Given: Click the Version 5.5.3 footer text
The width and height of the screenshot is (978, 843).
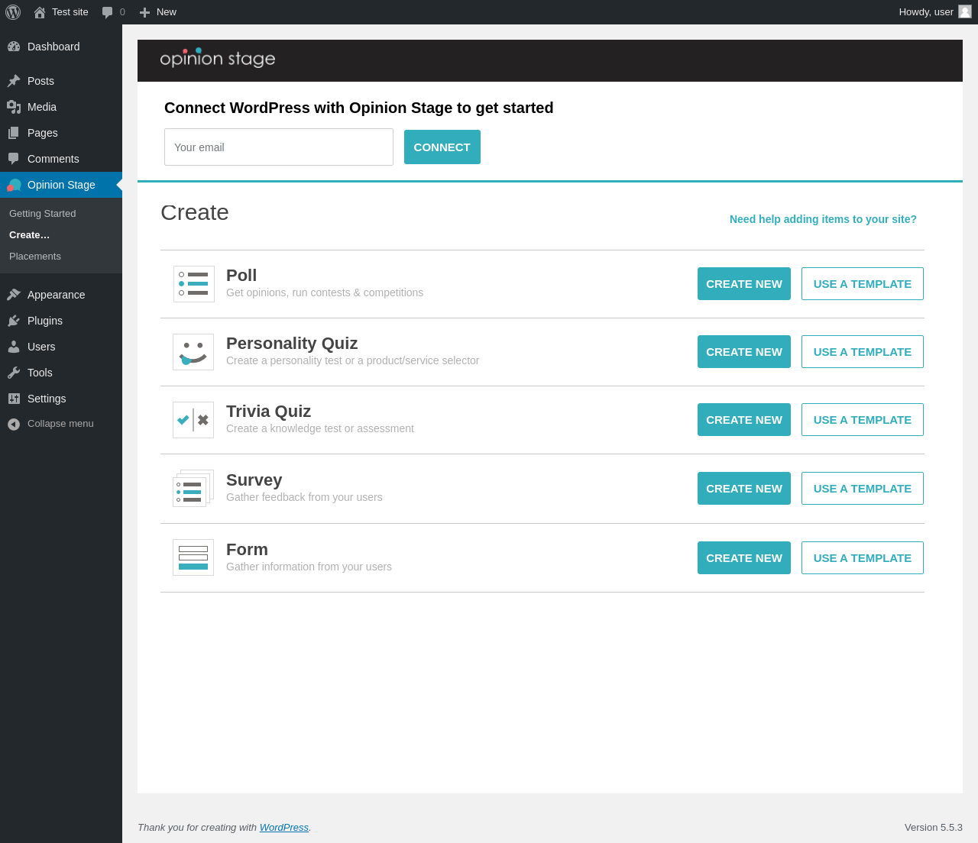Looking at the screenshot, I should point(934,828).
